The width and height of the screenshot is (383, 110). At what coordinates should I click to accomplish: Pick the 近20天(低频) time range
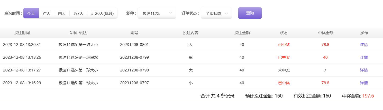(102, 13)
